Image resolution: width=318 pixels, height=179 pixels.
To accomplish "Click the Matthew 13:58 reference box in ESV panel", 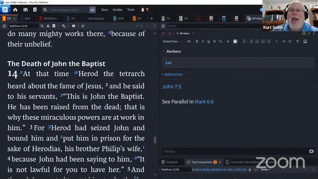I will 23,26.
